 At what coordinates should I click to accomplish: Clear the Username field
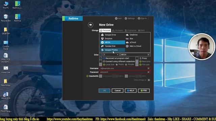tap(148, 68)
